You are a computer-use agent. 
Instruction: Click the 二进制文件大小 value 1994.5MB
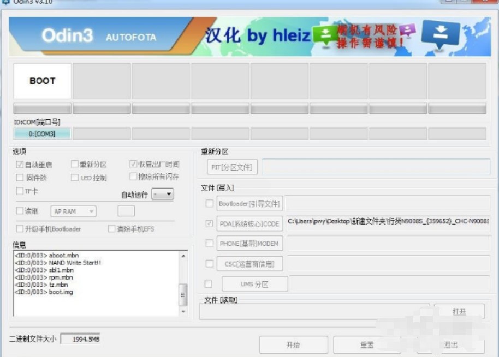pos(80,339)
